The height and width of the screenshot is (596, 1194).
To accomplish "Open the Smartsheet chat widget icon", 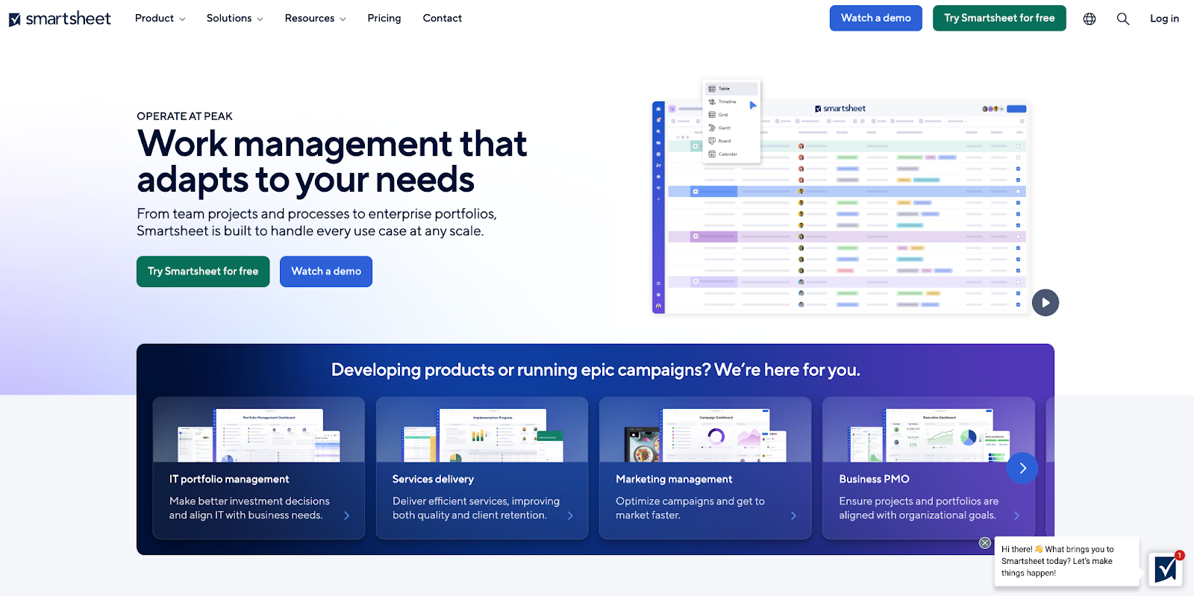I will point(1165,570).
